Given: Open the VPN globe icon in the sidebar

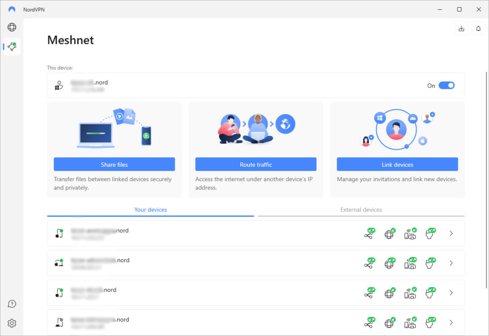Looking at the screenshot, I should point(11,27).
